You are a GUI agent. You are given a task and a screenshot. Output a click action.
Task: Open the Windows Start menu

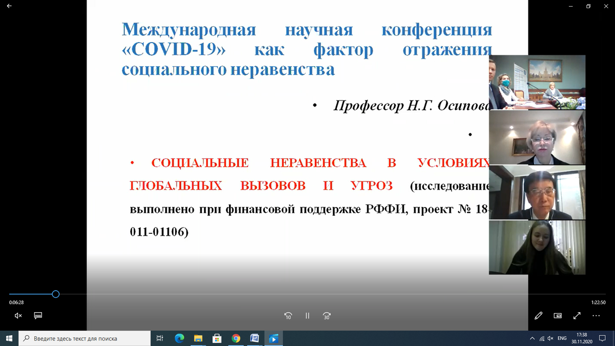[x=9, y=338]
